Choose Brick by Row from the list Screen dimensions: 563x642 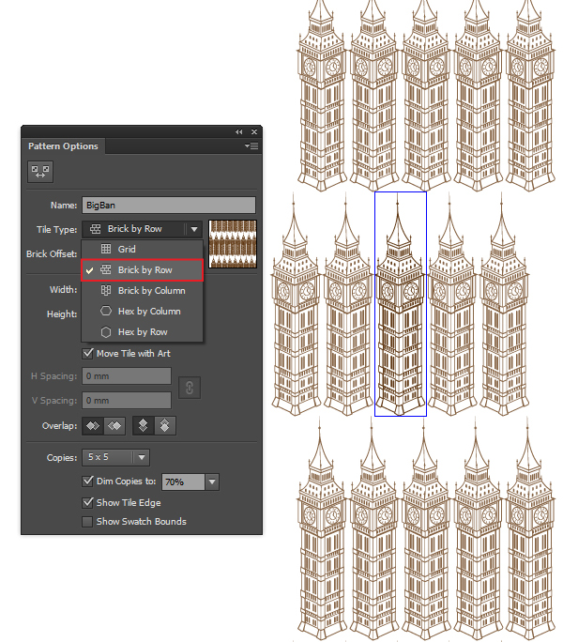point(142,269)
